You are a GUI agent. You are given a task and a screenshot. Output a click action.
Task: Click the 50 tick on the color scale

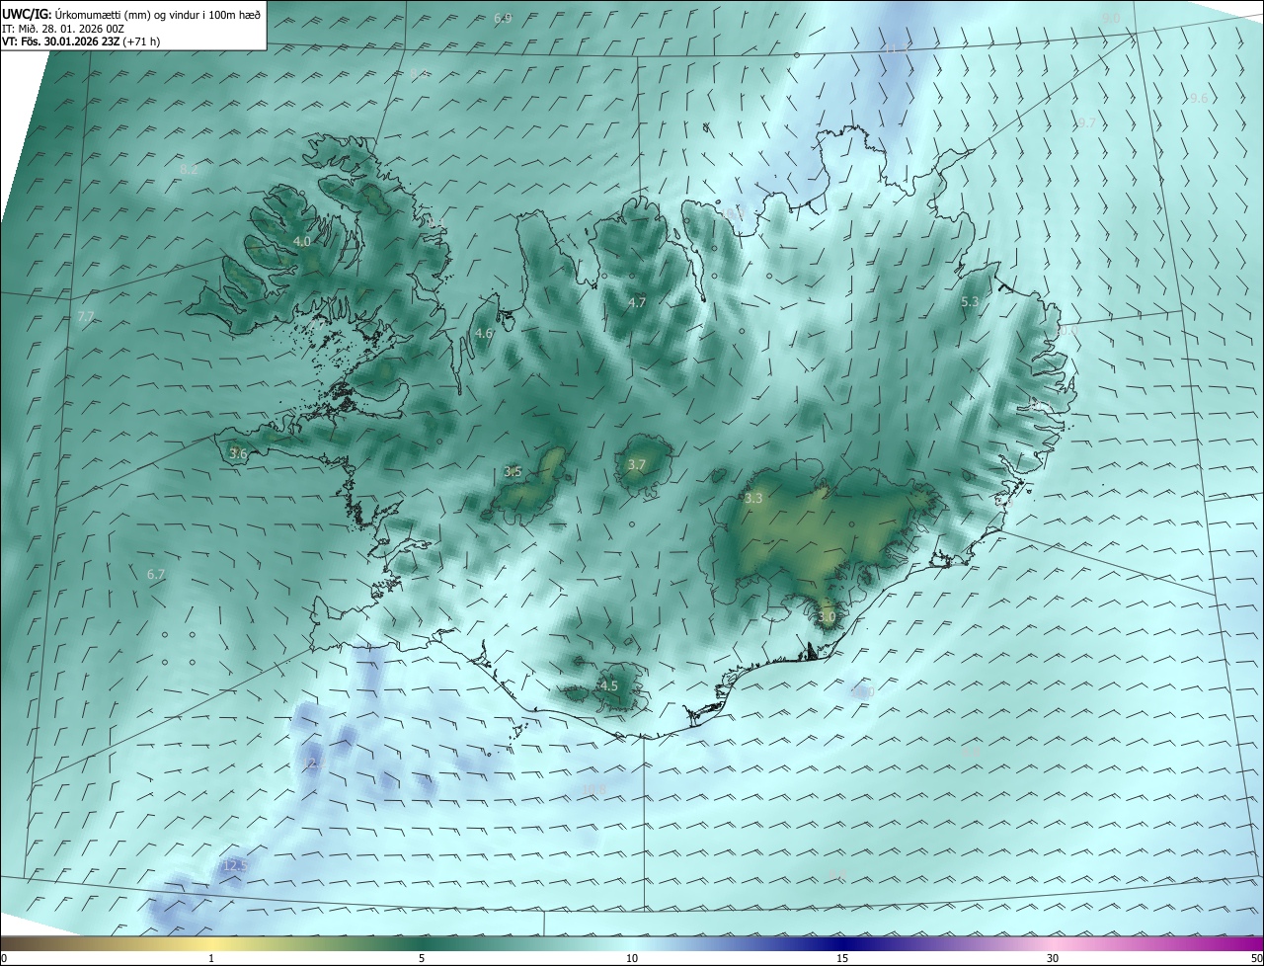[x=1256, y=958]
